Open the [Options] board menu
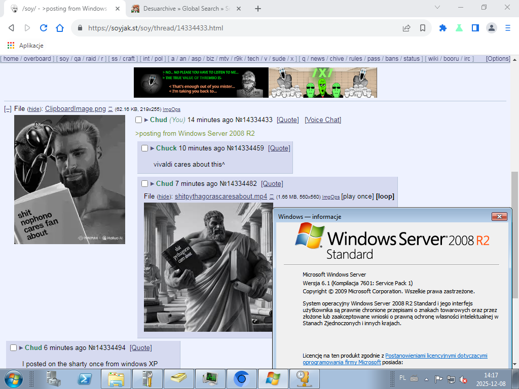Screen dimensions: 519x389 click(498, 59)
